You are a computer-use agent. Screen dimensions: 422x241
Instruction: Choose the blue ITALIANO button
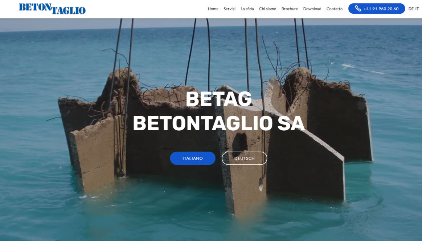[x=193, y=158]
